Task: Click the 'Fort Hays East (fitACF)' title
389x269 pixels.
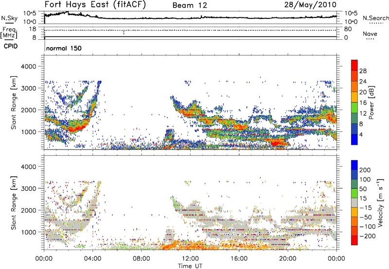Action: (95, 5)
